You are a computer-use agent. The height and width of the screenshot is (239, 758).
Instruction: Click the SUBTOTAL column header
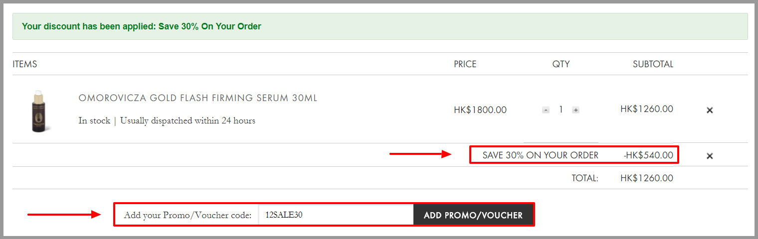click(653, 64)
